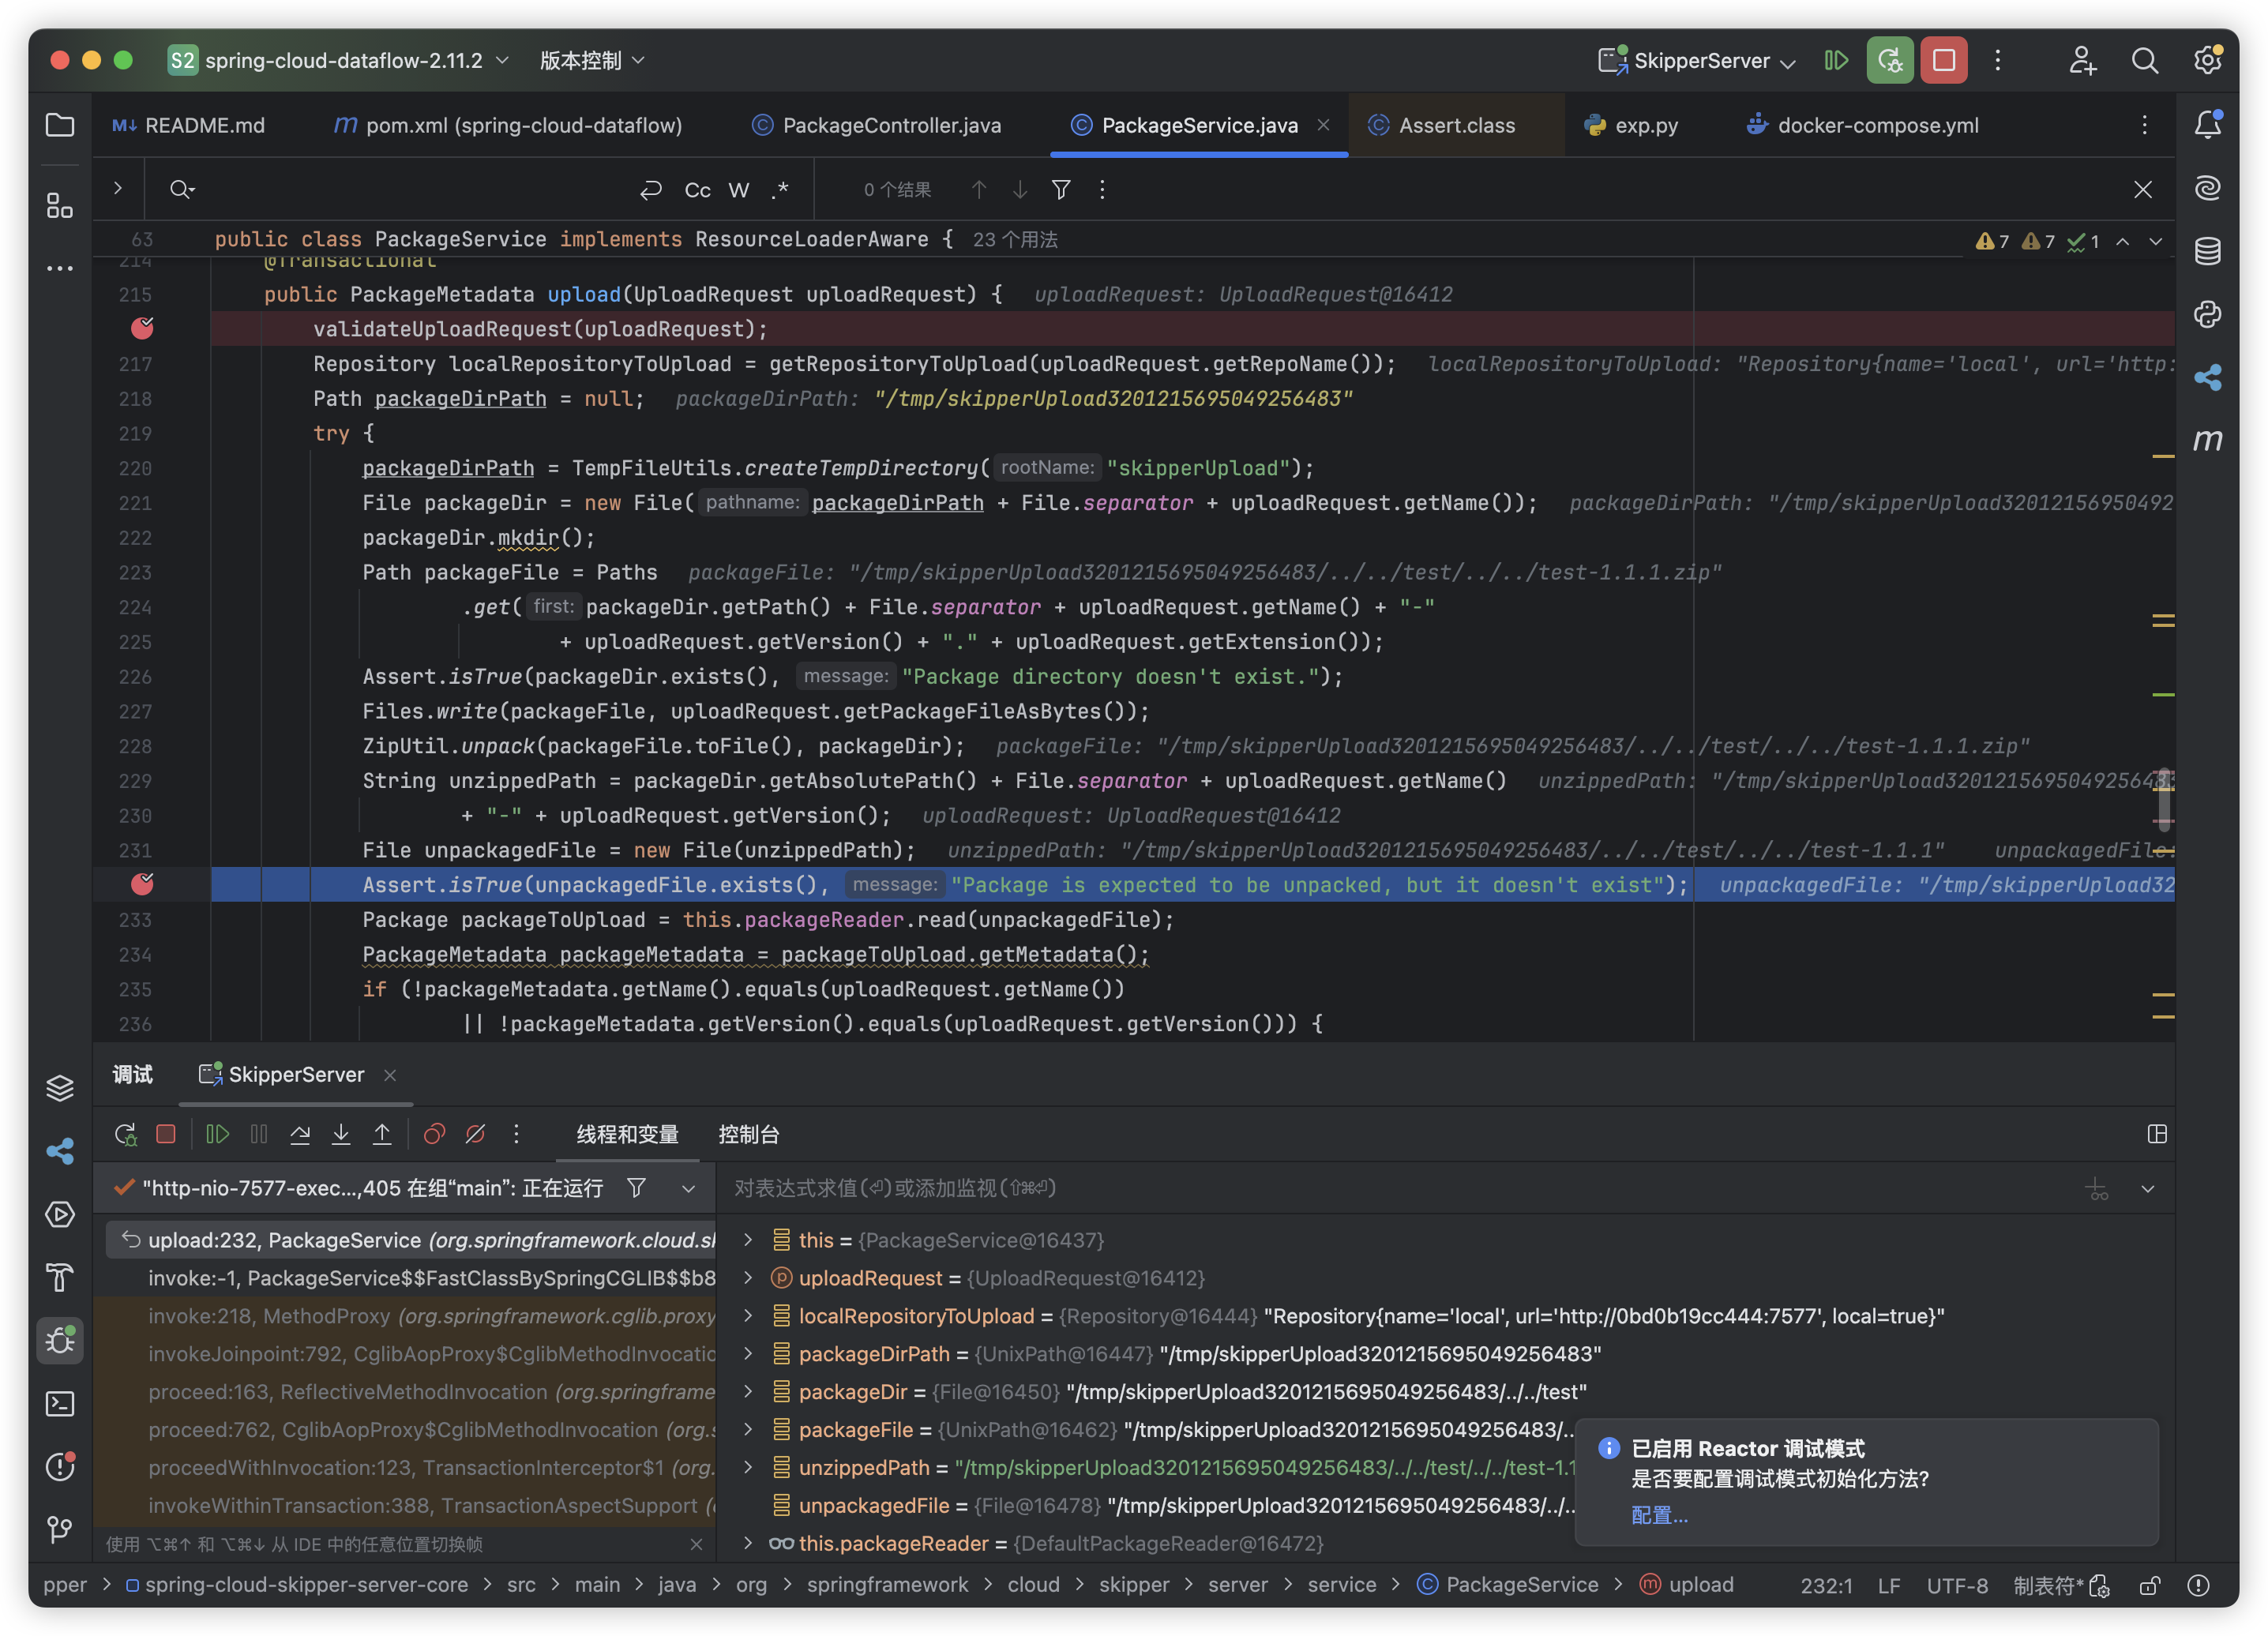This screenshot has width=2268, height=1636.
Task: Click the View Breakpoints icon
Action: click(434, 1134)
